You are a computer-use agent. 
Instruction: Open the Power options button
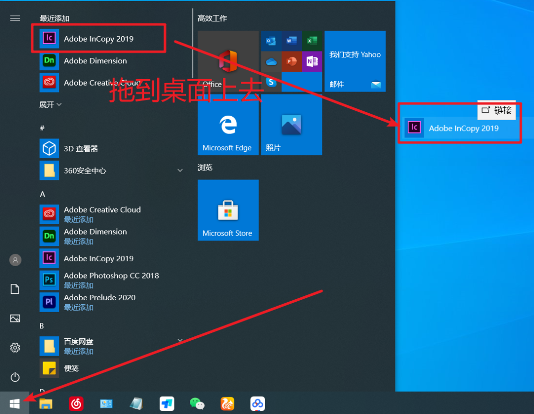[x=15, y=377]
